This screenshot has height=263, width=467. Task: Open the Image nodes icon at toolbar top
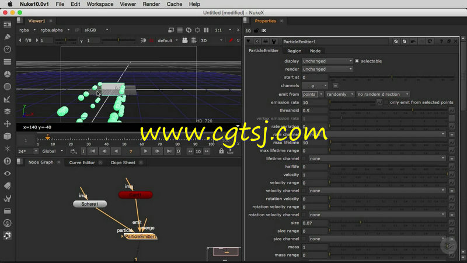(x=8, y=25)
